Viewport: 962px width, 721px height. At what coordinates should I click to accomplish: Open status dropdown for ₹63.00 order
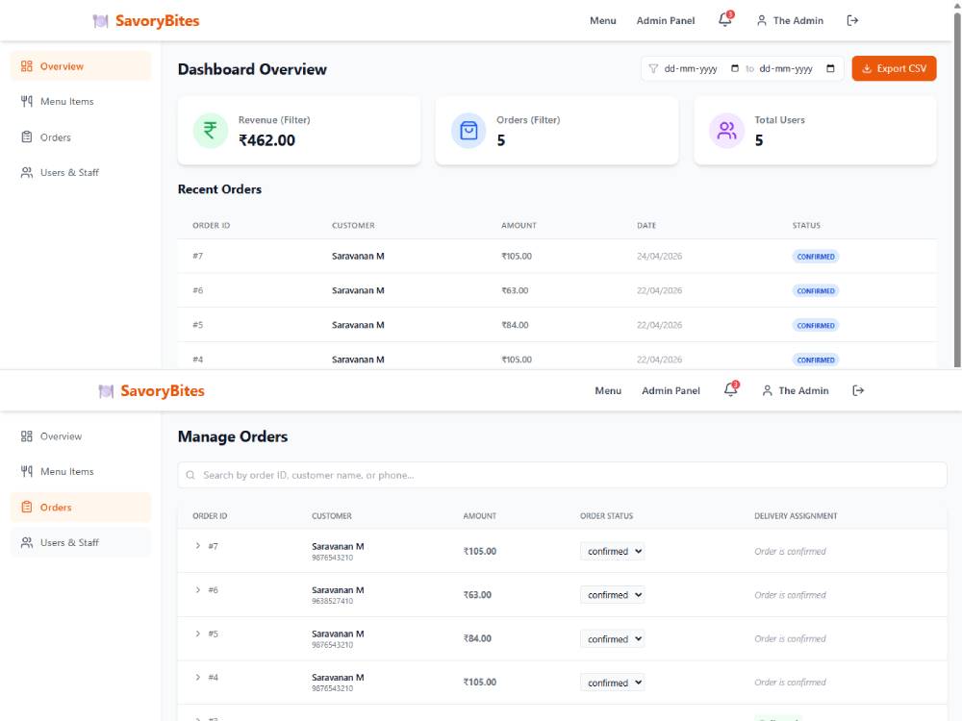[612, 595]
